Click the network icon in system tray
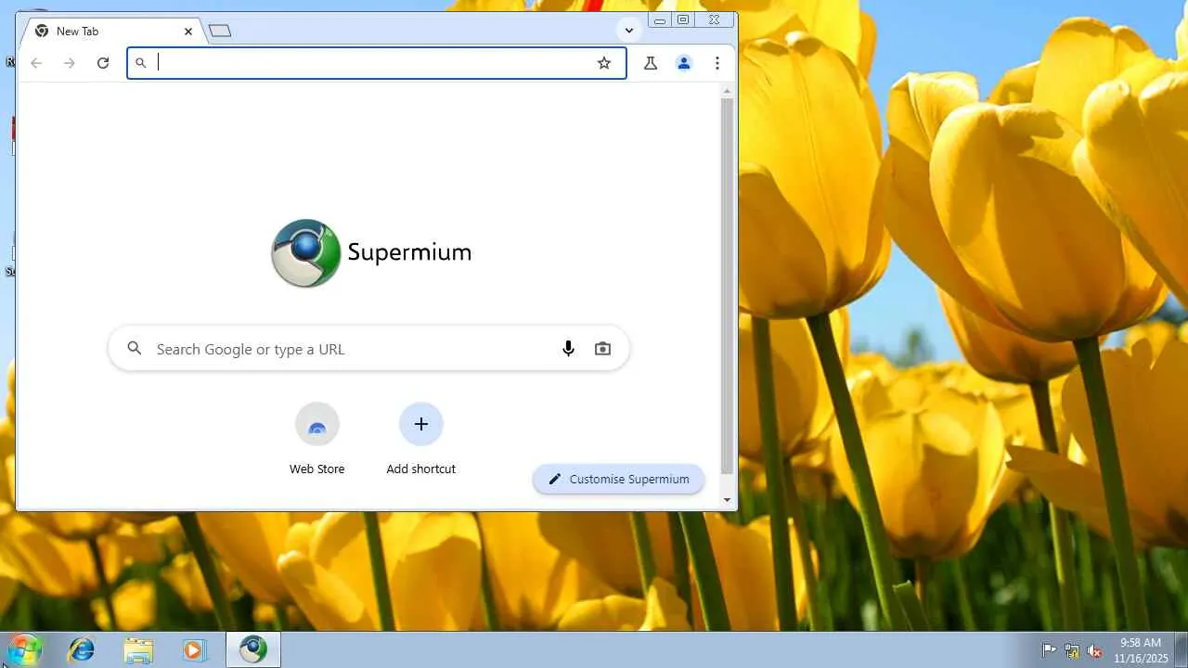Viewport: 1188px width, 668px height. point(1072,650)
